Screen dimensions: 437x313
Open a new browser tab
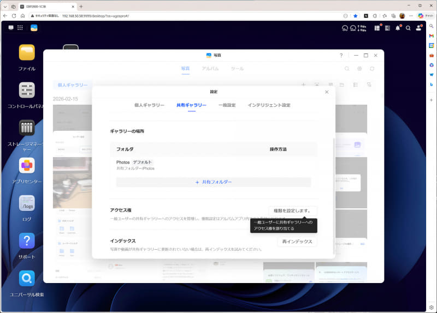tap(81, 7)
